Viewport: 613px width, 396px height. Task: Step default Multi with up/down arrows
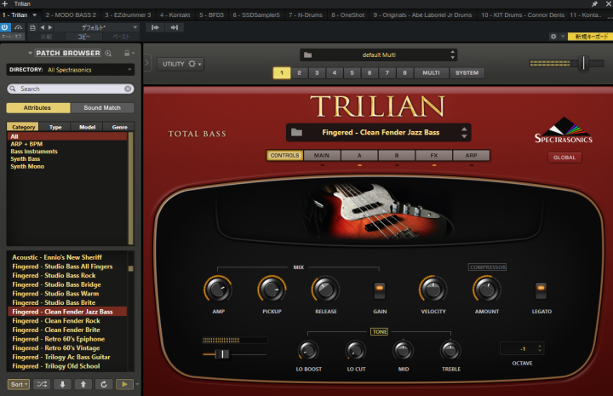click(452, 55)
